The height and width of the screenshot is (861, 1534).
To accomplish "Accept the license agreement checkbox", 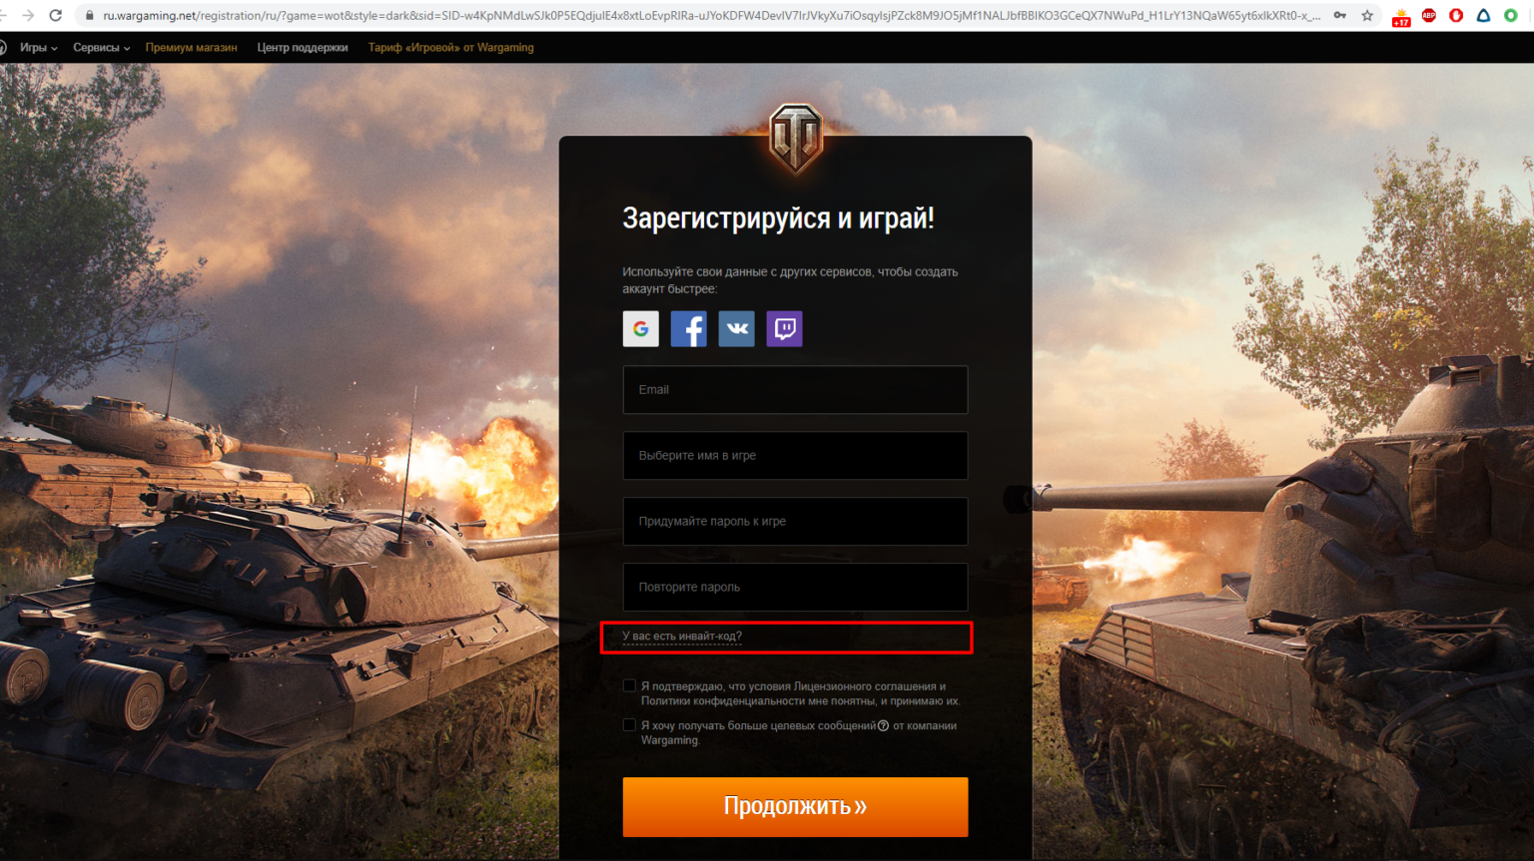I will click(x=629, y=685).
